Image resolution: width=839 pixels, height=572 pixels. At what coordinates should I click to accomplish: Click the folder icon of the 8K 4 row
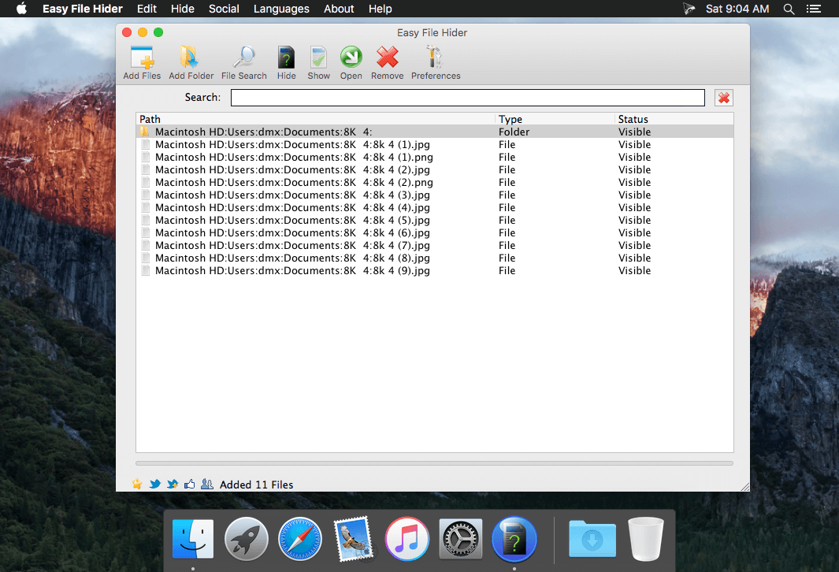pos(145,132)
